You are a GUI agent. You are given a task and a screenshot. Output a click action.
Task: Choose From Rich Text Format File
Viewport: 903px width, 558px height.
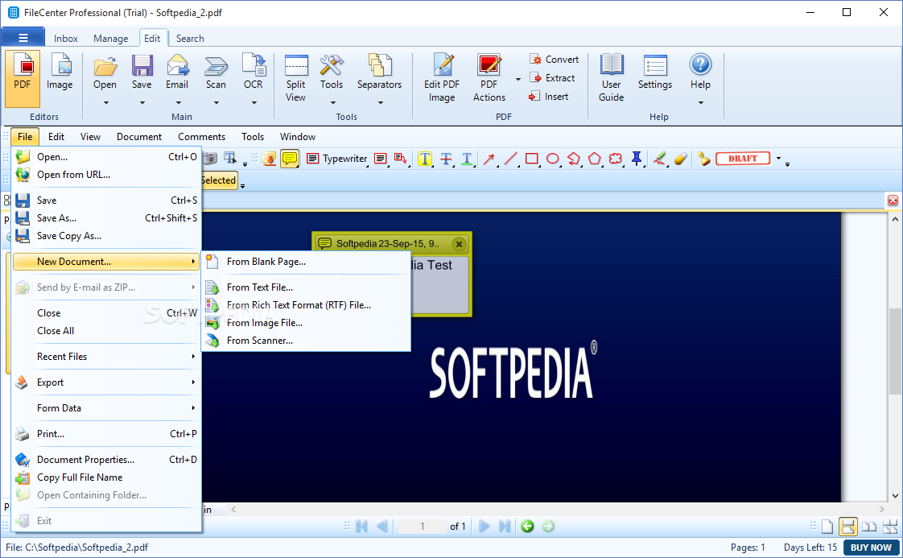click(x=307, y=305)
